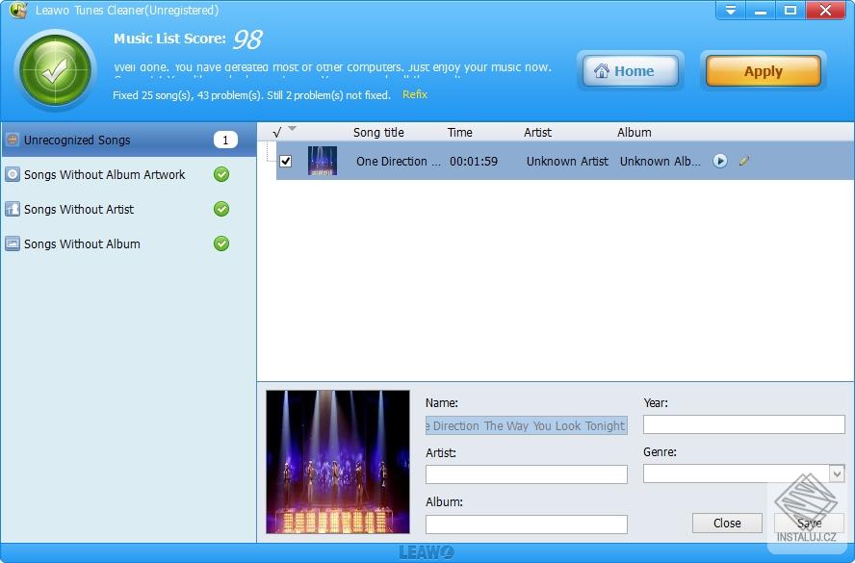Click the Songs Without Album icon
The height and width of the screenshot is (563, 855).
pos(13,244)
